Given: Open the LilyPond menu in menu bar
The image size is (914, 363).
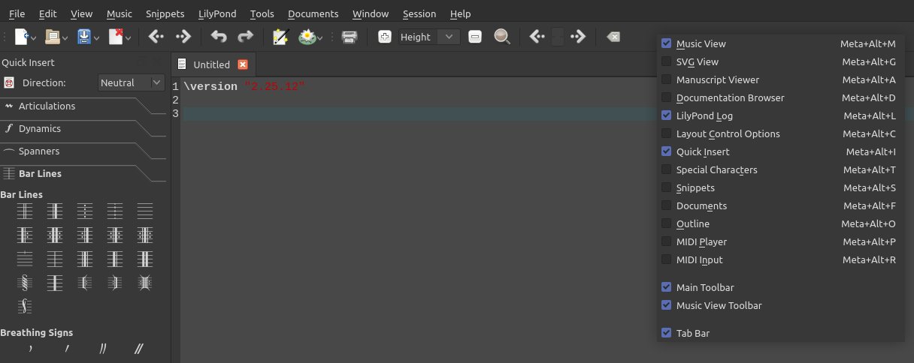Looking at the screenshot, I should pyautogui.click(x=216, y=13).
